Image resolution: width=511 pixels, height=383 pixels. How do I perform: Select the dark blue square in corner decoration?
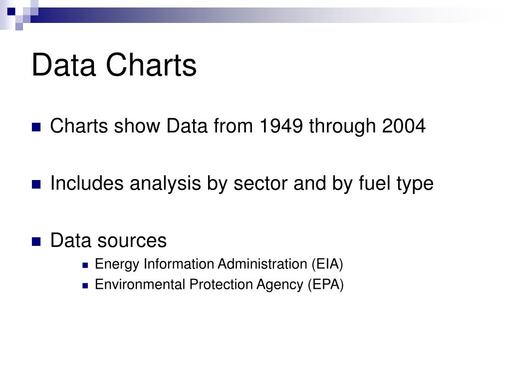[x=11, y=11]
